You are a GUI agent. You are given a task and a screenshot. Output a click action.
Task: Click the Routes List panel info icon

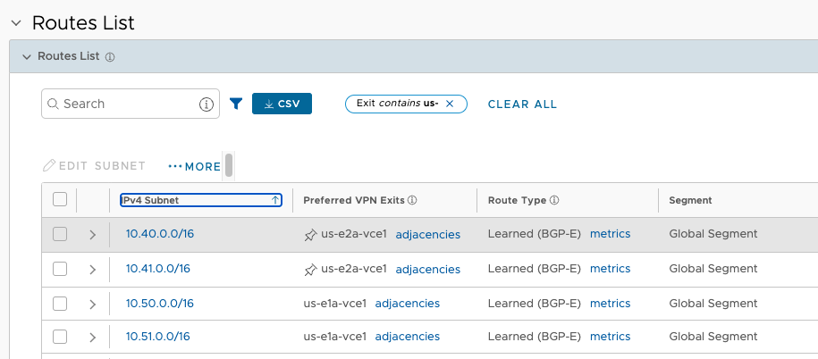[x=110, y=57]
